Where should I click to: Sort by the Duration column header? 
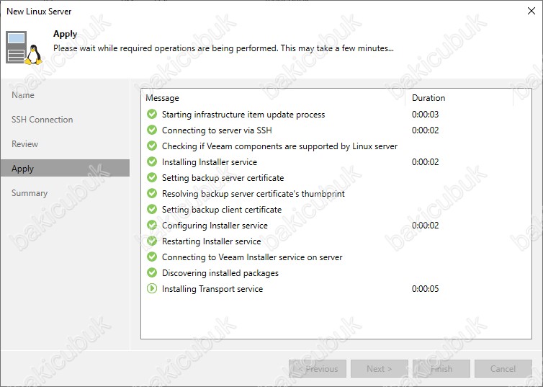[x=459, y=98]
